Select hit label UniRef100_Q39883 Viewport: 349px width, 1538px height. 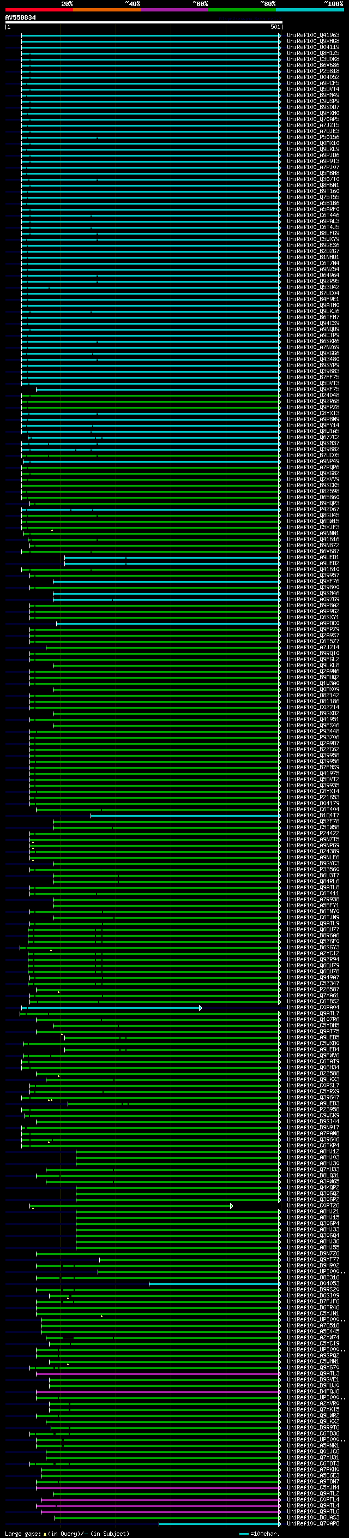coord(313,372)
